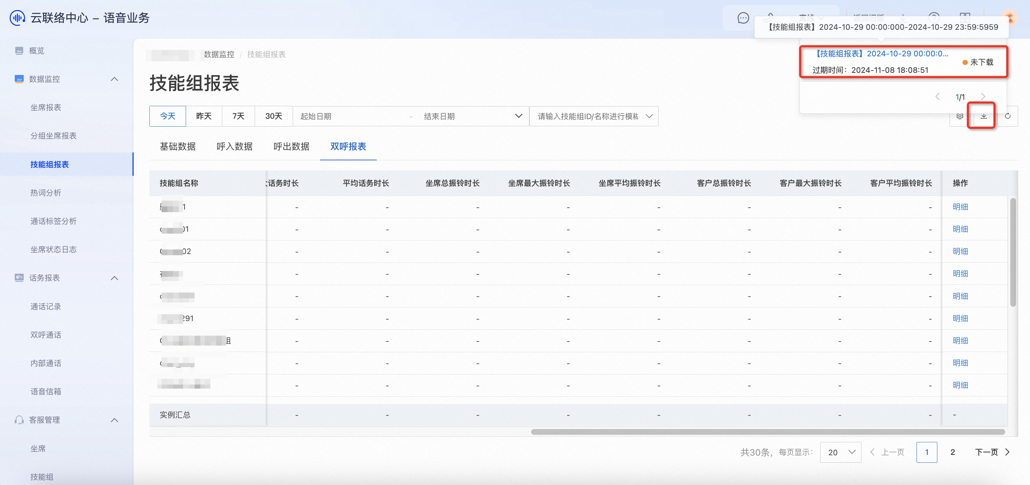Click the 平均话务时长 column header

point(366,183)
